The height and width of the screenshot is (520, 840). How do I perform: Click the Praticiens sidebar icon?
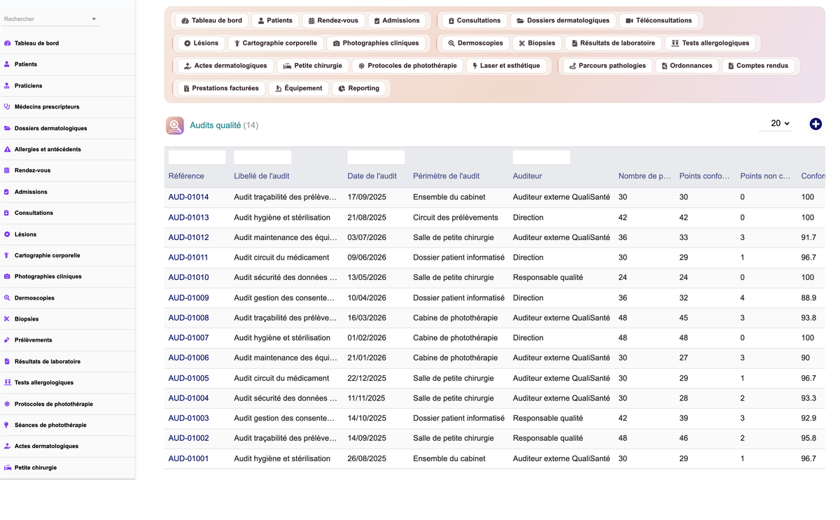point(7,86)
